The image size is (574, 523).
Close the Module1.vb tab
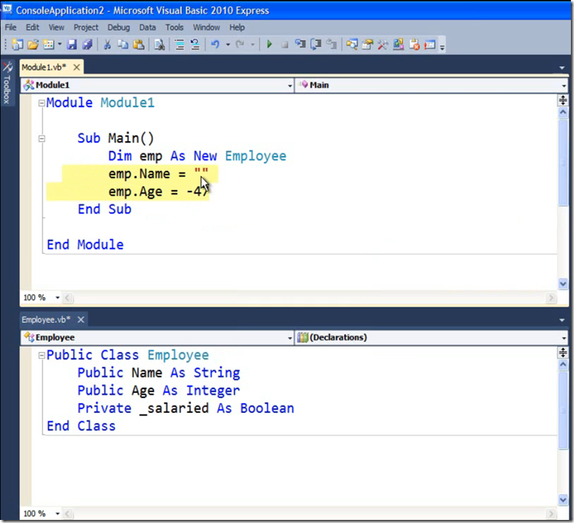coord(76,67)
